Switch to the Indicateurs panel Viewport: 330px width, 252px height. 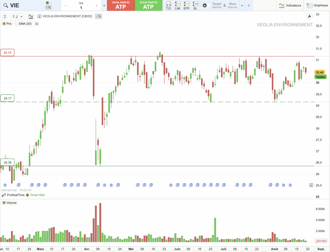point(290,5)
